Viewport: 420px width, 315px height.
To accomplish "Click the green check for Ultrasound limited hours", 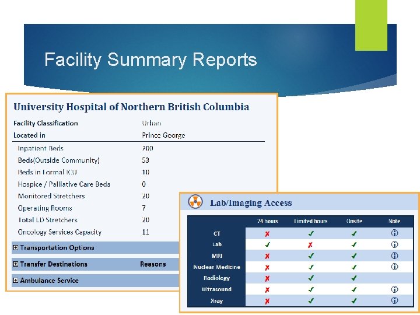I will pyautogui.click(x=311, y=289).
